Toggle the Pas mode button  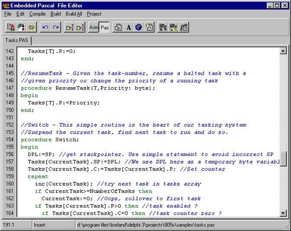[x=104, y=27]
